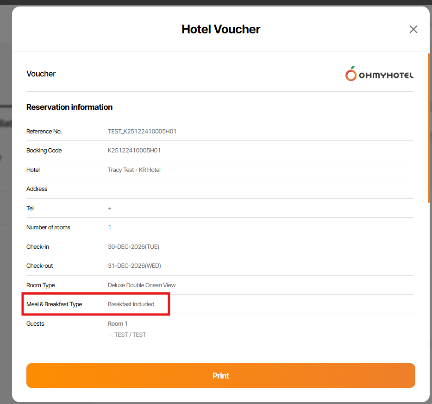Click the Address field label

[37, 189]
